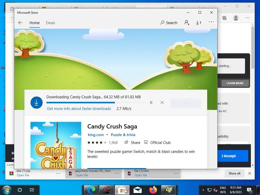This screenshot has width=260, height=195.
Task: Click the Candy Crush Saga title text
Action: 112,126
